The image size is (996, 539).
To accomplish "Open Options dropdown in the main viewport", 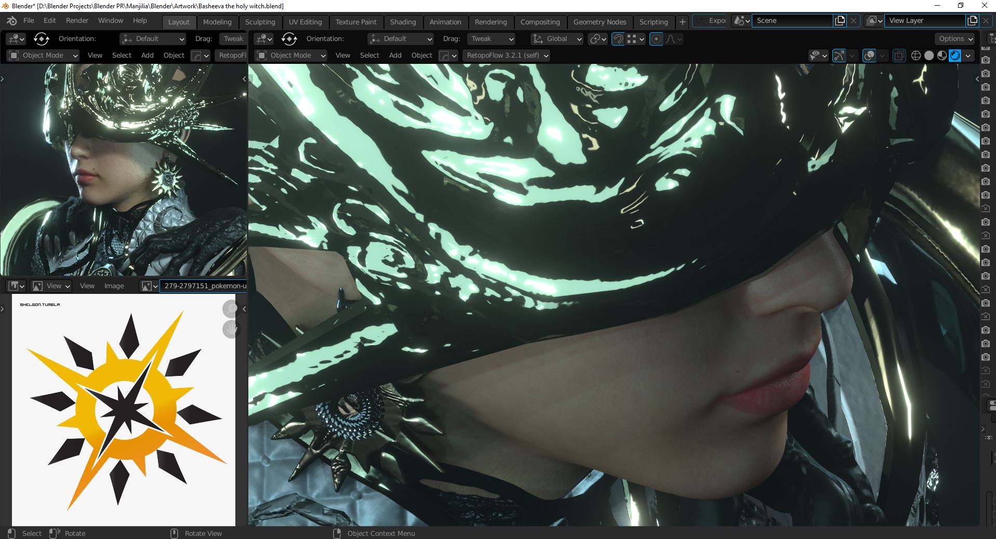I will pos(955,39).
